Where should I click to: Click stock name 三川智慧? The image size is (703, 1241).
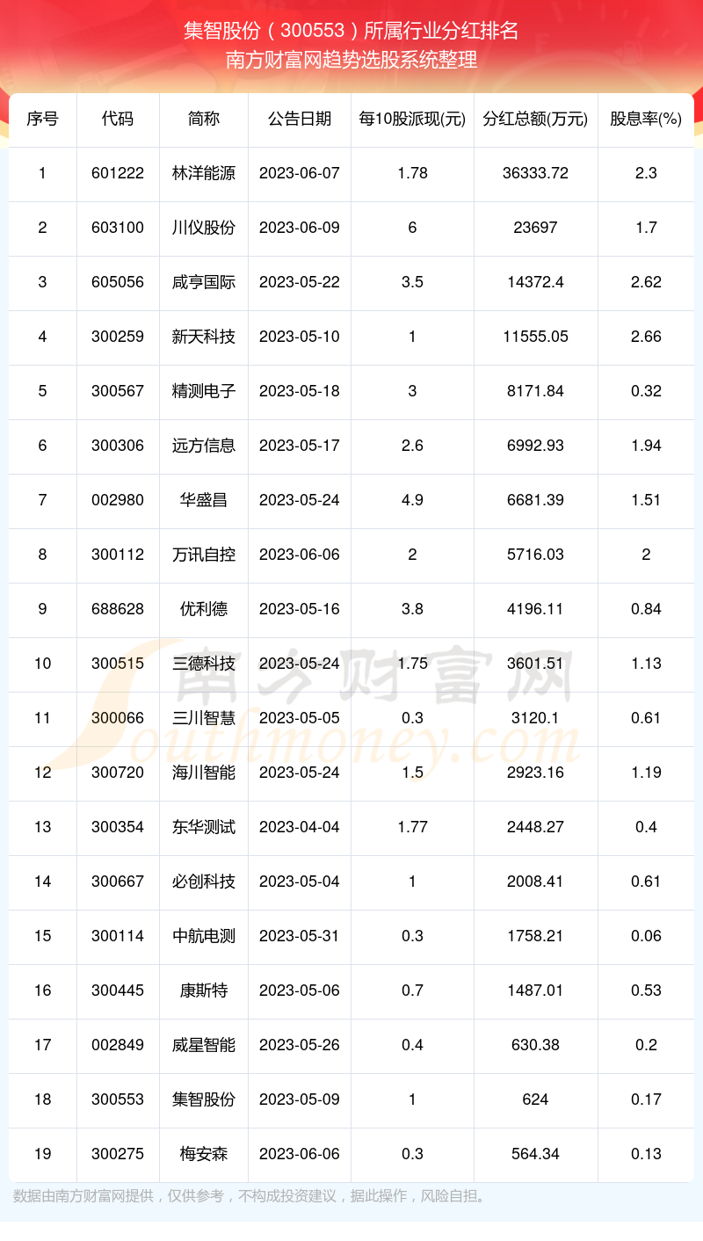click(204, 718)
